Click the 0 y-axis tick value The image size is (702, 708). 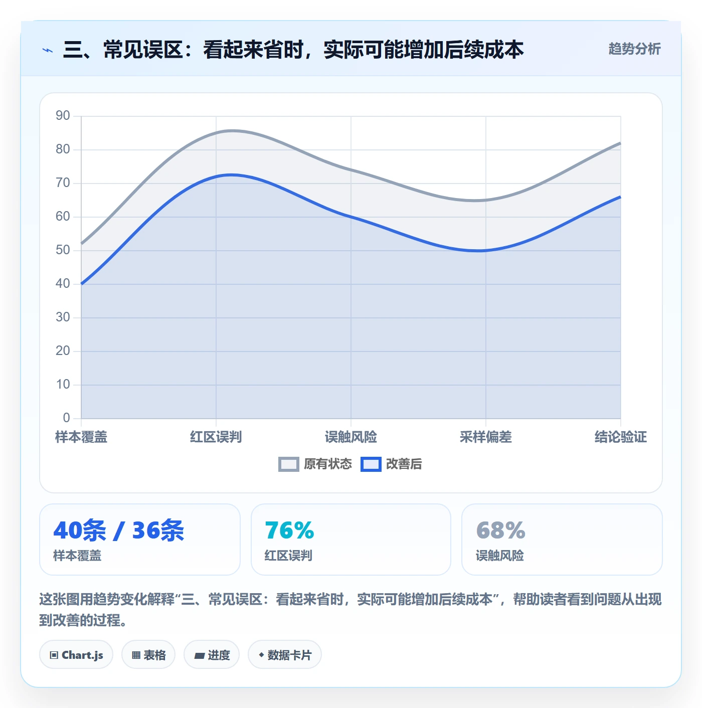pos(66,418)
